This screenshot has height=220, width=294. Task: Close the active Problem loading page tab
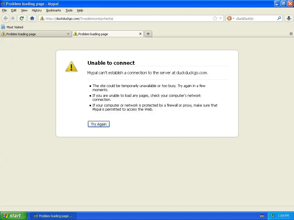tap(140, 34)
